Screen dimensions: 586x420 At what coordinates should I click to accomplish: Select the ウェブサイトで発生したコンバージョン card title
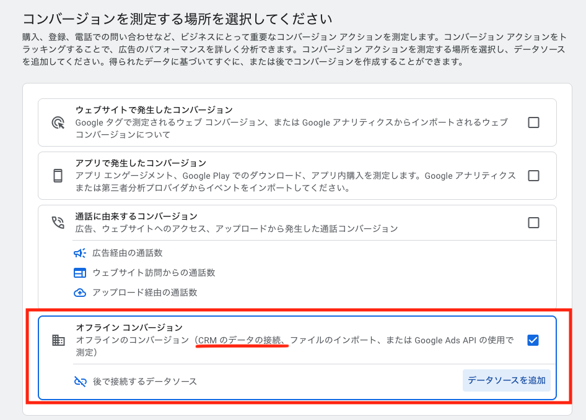click(x=154, y=110)
